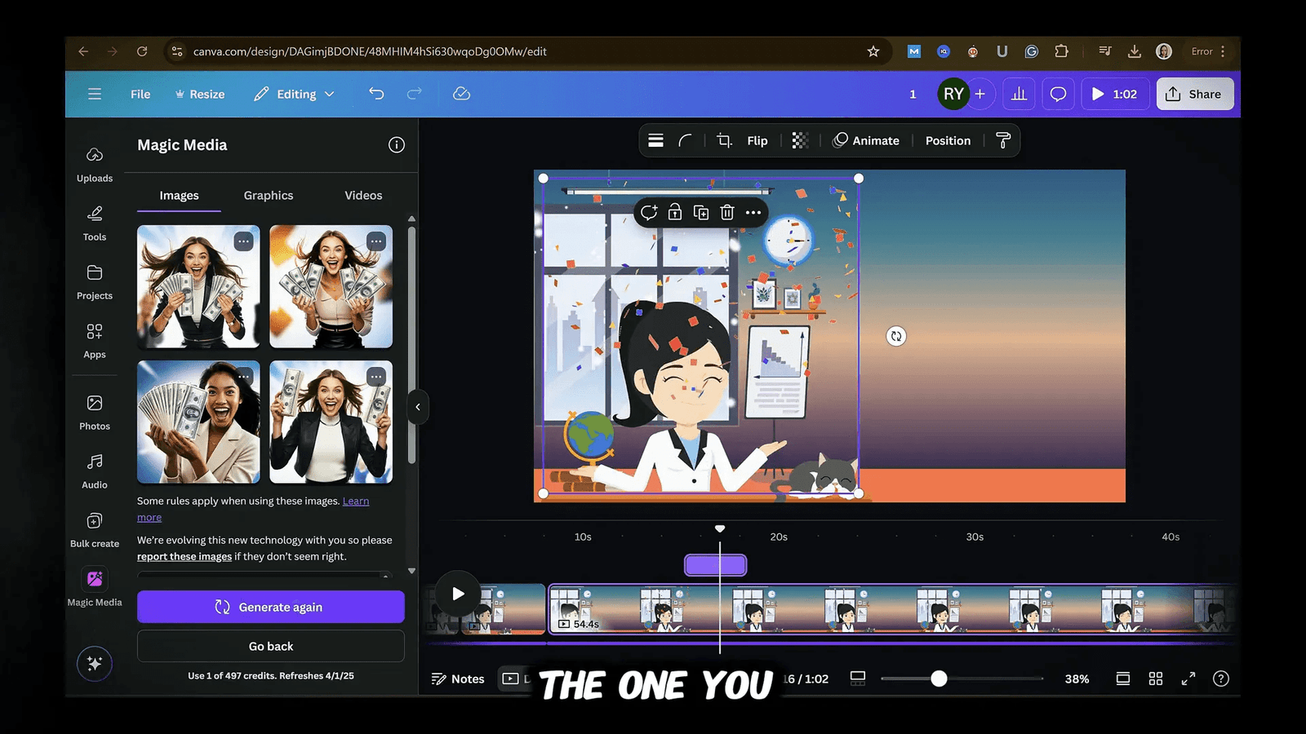Open more options on the floating element toolbar
Viewport: 1306px width, 734px height.
(x=753, y=212)
